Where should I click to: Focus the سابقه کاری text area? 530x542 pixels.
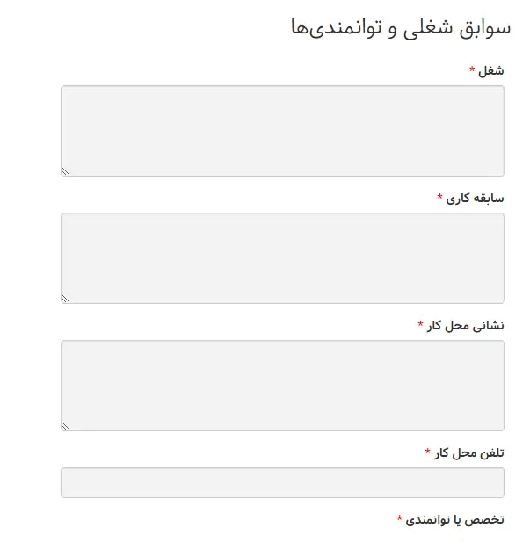point(282,258)
